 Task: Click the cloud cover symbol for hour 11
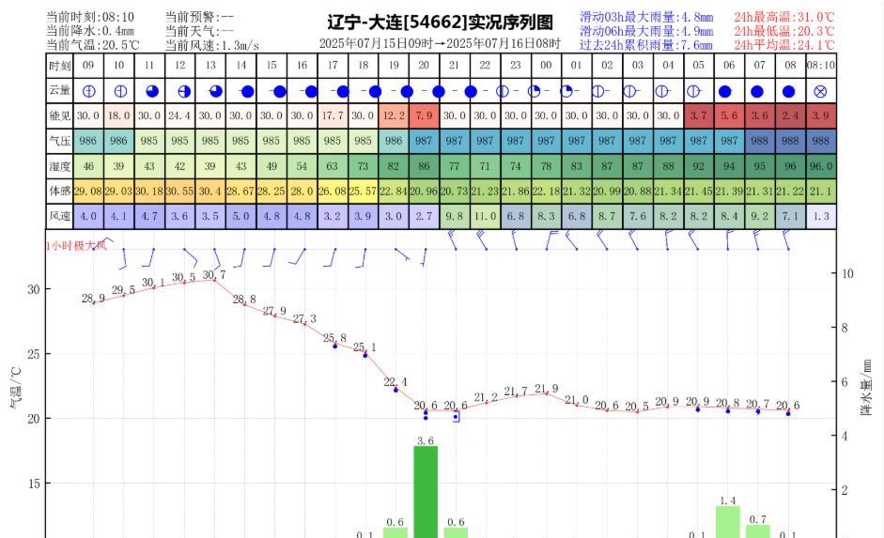(152, 91)
